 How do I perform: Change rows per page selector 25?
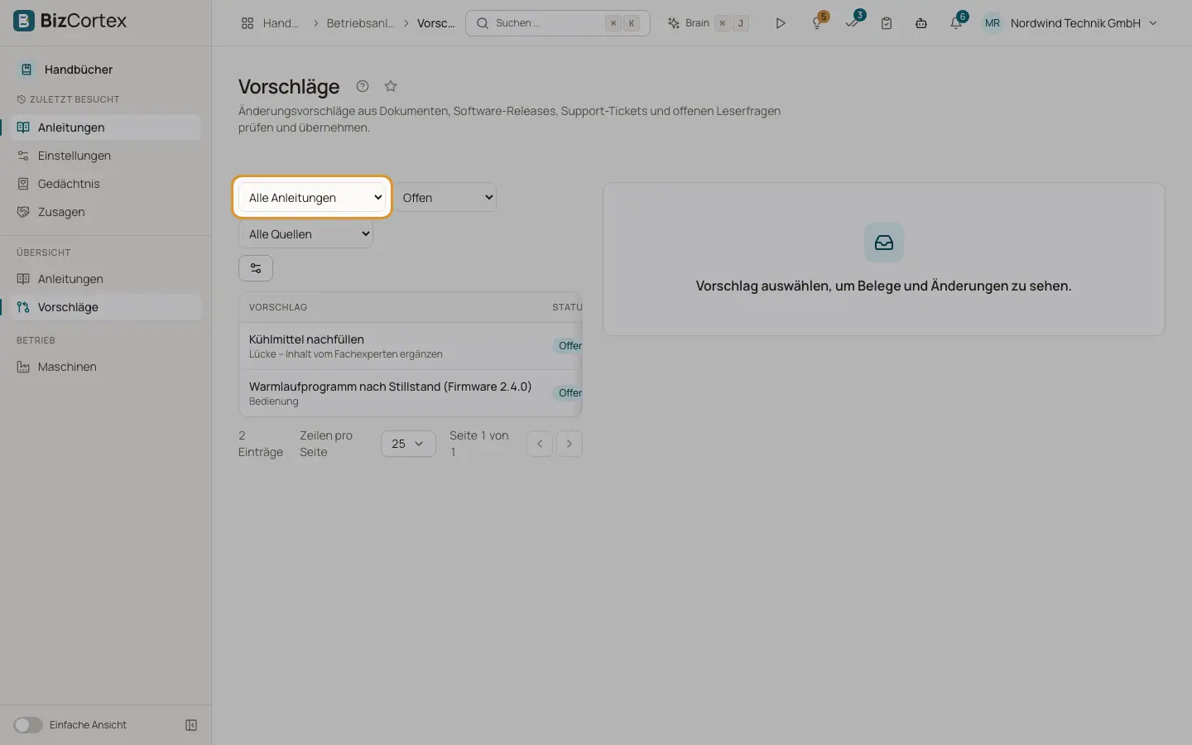click(x=408, y=444)
